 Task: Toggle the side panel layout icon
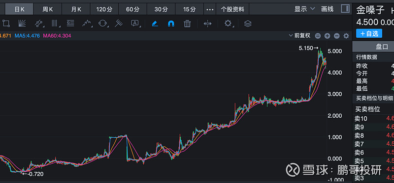(x=345, y=9)
